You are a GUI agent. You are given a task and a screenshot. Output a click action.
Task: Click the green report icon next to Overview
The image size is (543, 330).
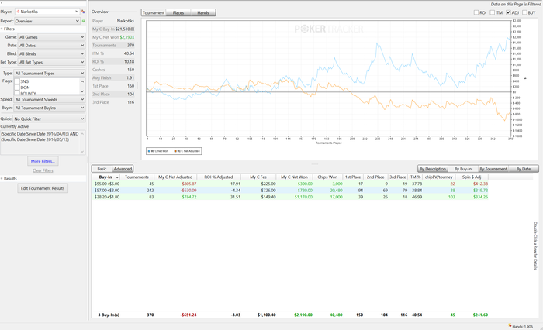(83, 21)
